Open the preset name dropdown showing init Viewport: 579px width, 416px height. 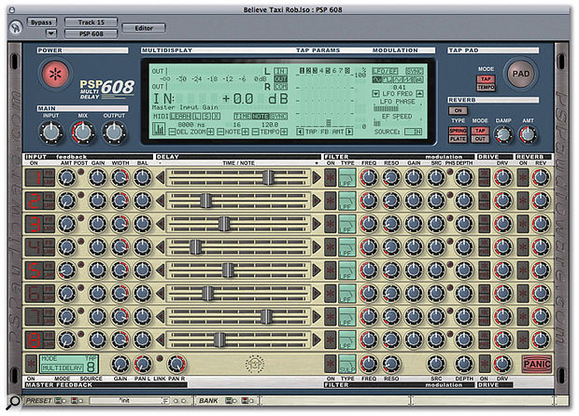(x=129, y=400)
